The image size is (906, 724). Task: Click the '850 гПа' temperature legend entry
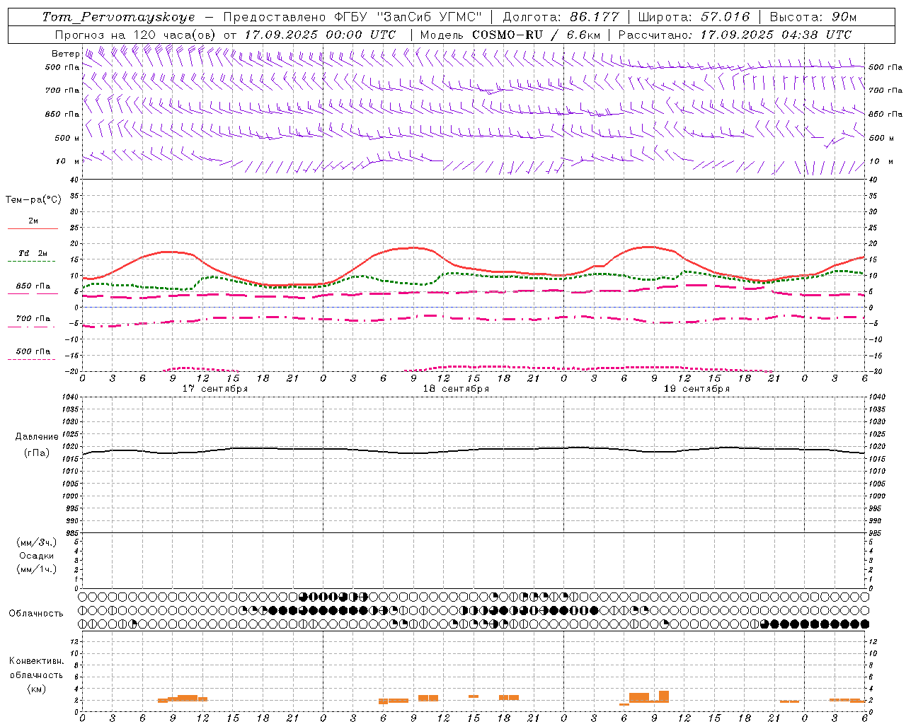pos(33,286)
